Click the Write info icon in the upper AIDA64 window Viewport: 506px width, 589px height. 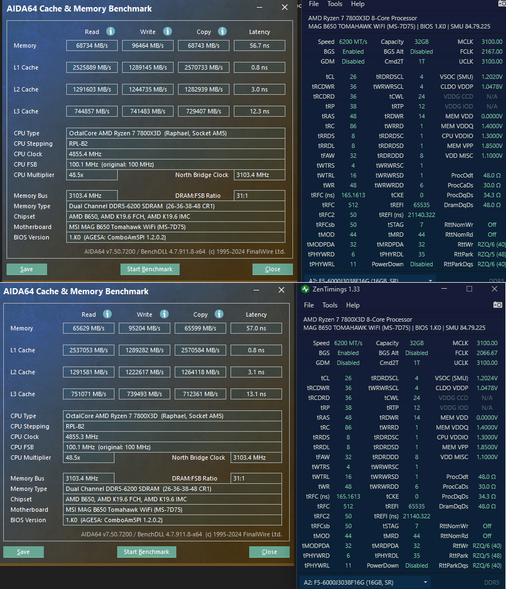pyautogui.click(x=168, y=31)
